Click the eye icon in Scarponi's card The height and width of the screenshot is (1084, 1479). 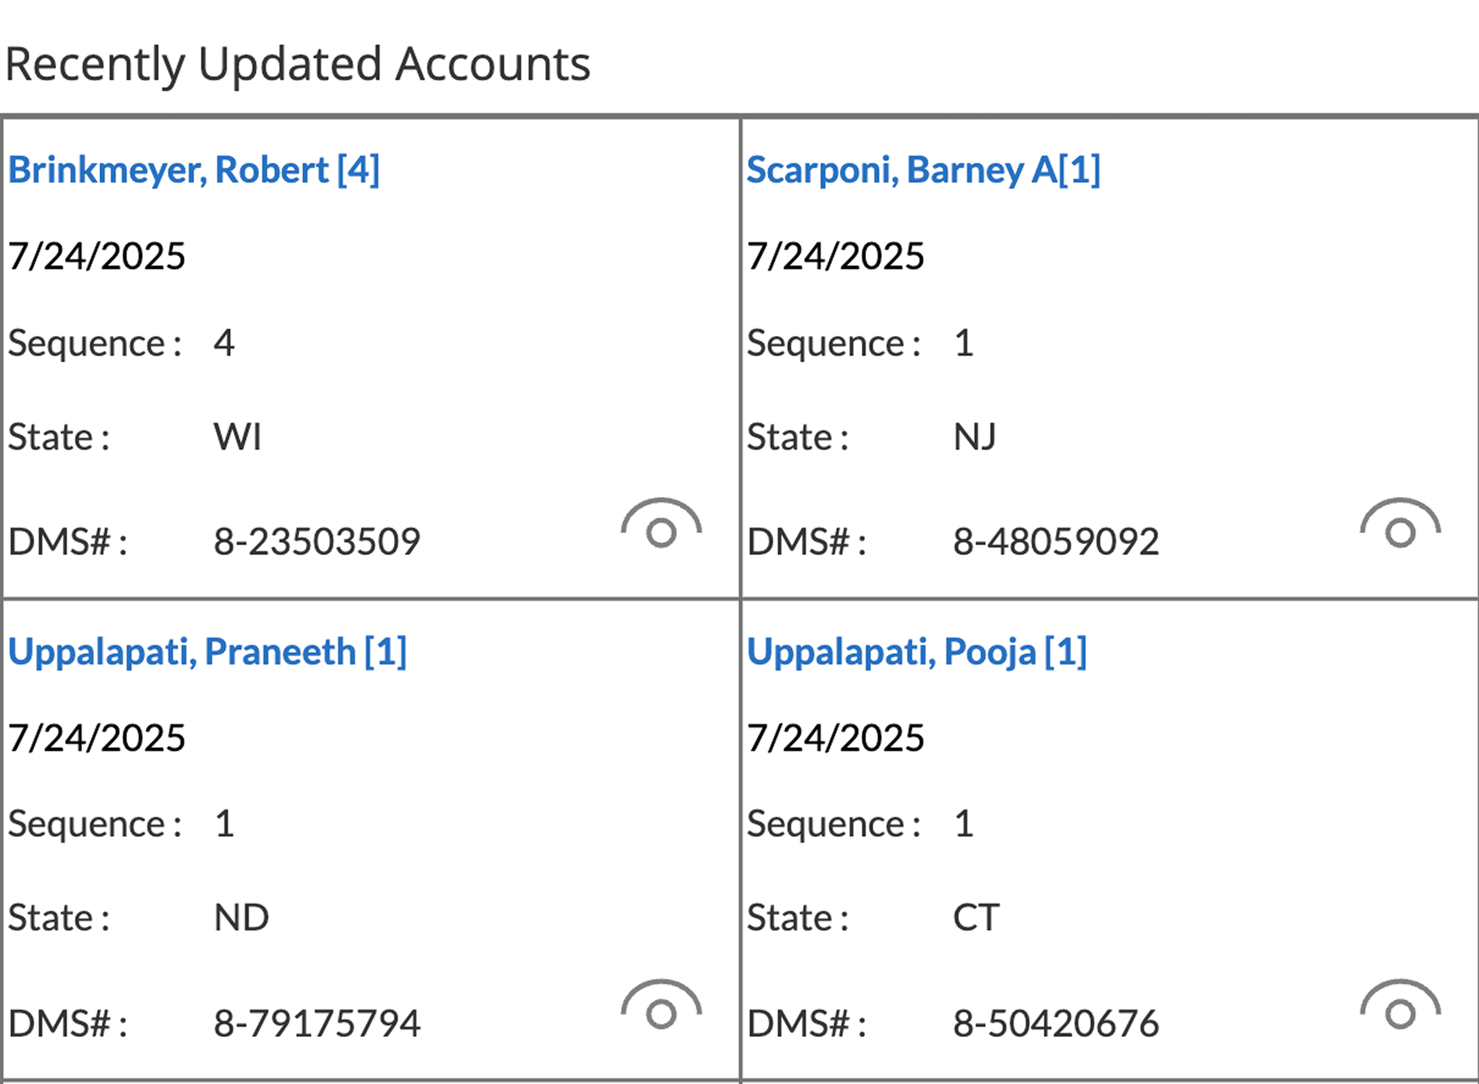(1400, 525)
